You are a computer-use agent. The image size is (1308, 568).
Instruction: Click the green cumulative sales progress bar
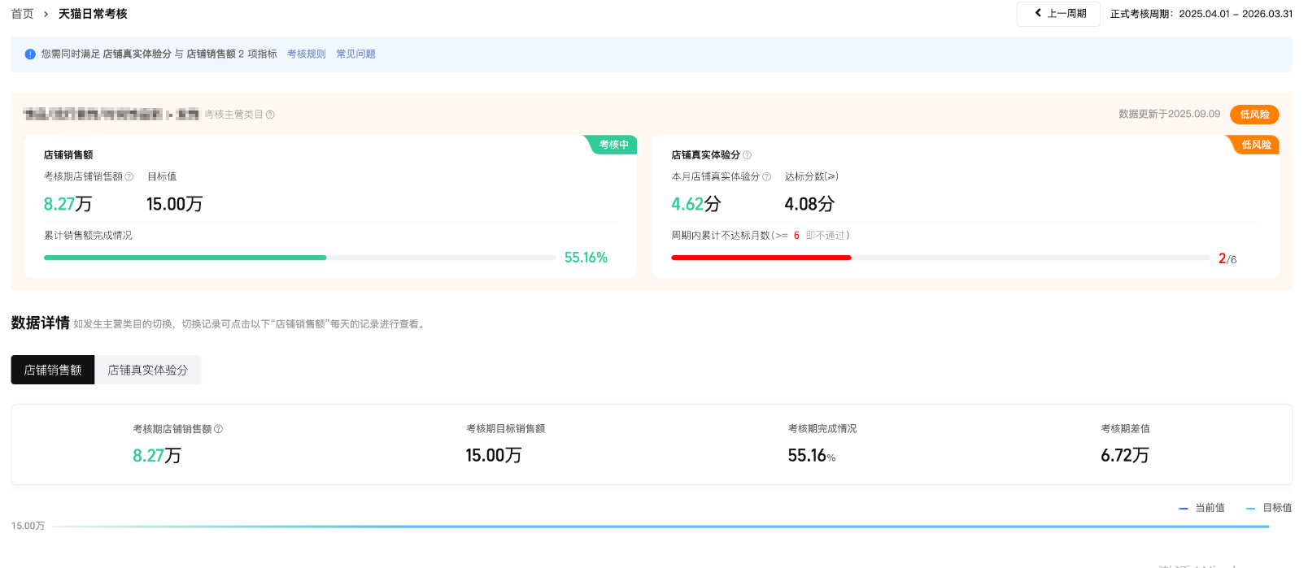[x=185, y=258]
